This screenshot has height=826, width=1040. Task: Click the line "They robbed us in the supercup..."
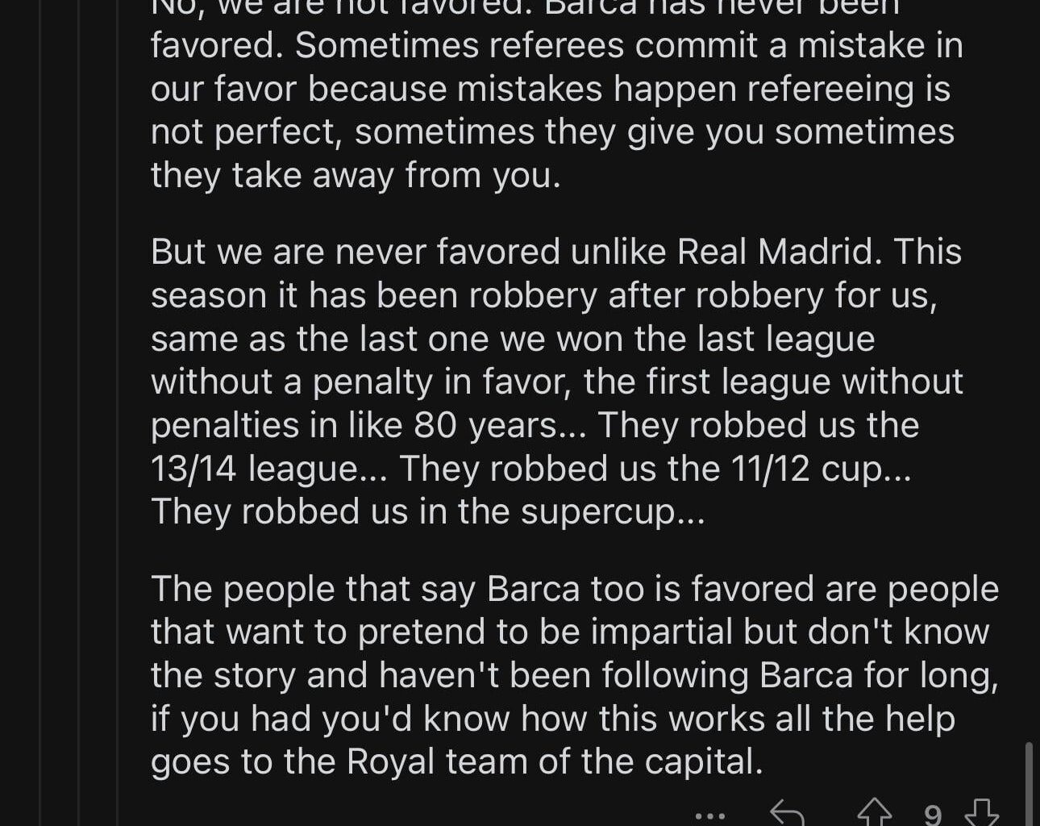[x=427, y=512]
